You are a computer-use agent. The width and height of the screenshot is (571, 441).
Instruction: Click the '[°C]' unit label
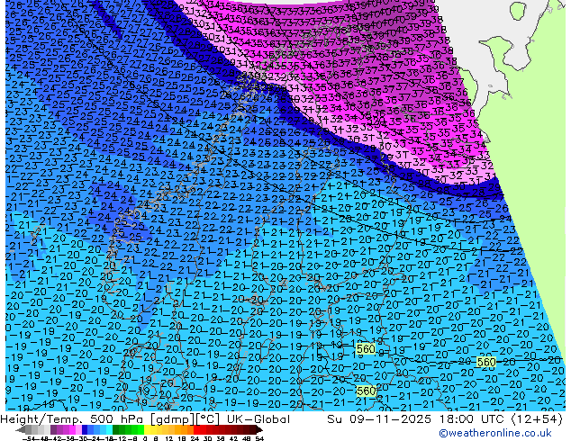[x=209, y=419]
